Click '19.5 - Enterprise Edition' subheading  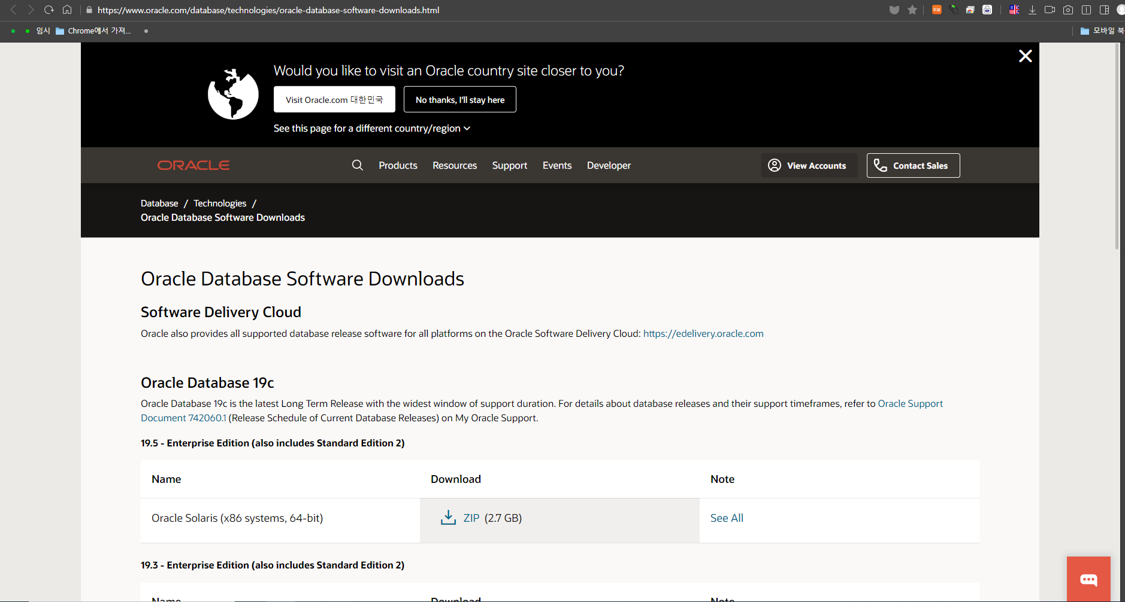click(273, 443)
